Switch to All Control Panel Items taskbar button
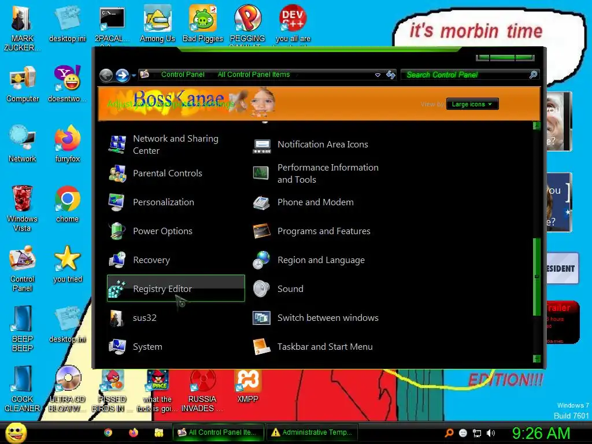 218,432
